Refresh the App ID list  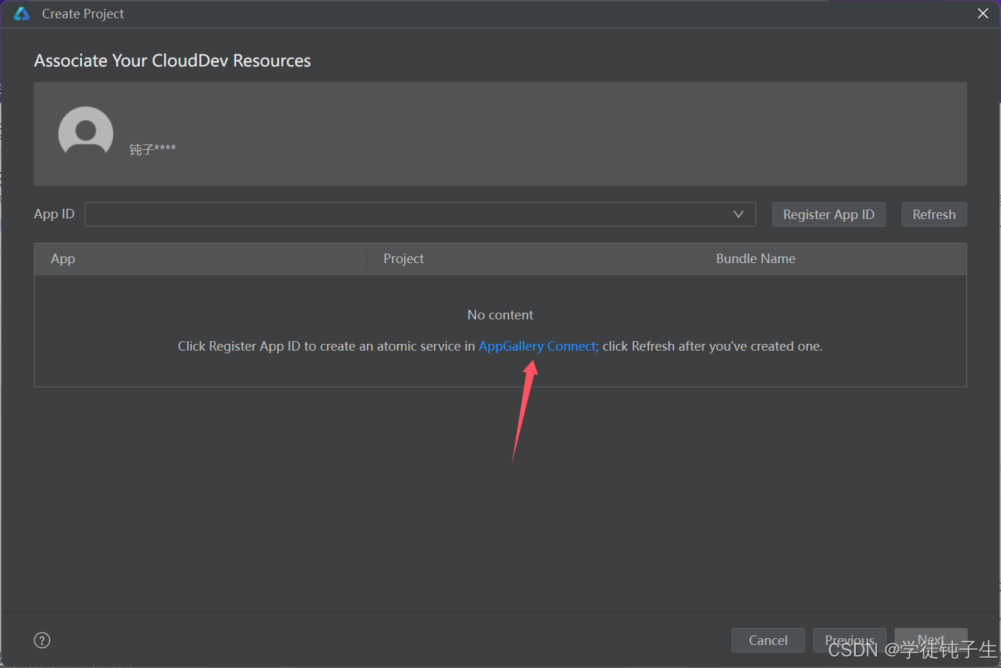click(x=934, y=214)
